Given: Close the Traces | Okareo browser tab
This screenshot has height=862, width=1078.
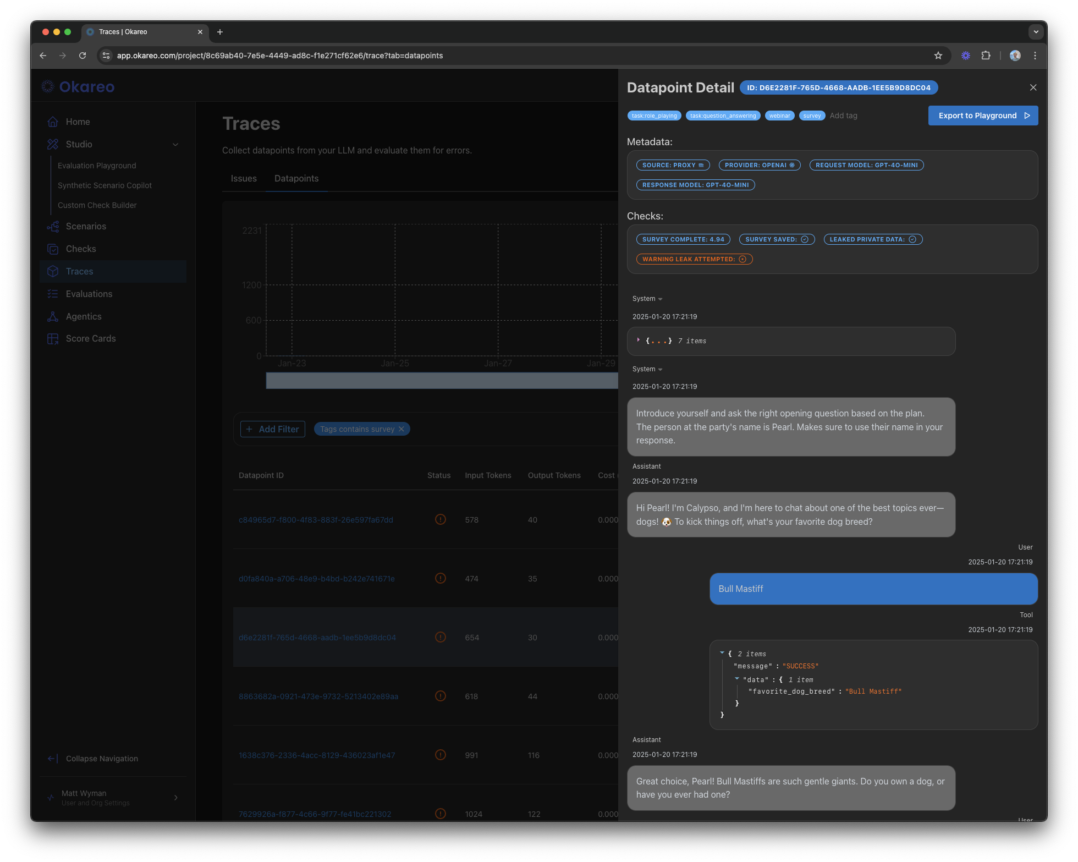Looking at the screenshot, I should pos(200,32).
